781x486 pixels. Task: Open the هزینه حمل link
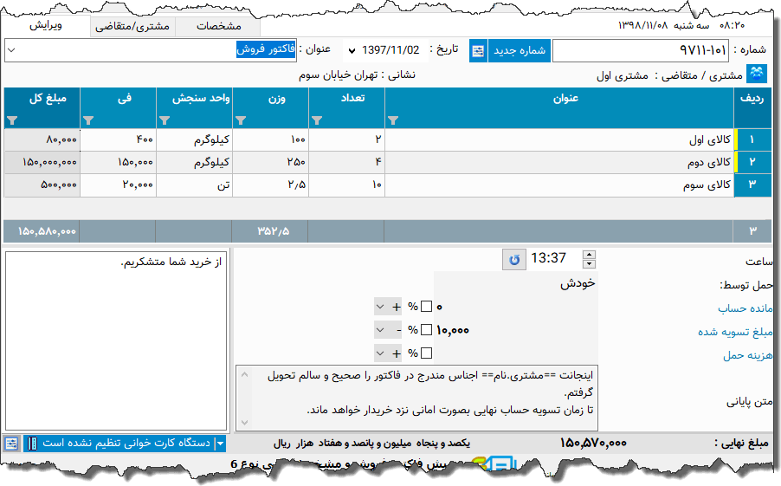click(747, 355)
